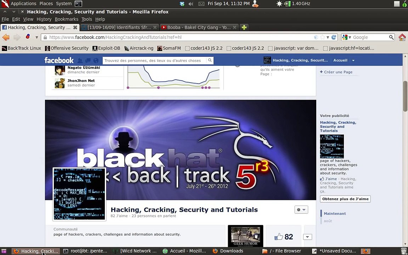Open Firefox home page icon
The width and height of the screenshot is (408, 255).
[x=402, y=37]
